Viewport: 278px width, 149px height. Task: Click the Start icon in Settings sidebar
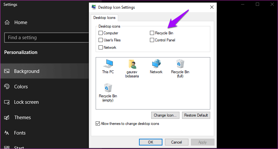tap(7, 148)
